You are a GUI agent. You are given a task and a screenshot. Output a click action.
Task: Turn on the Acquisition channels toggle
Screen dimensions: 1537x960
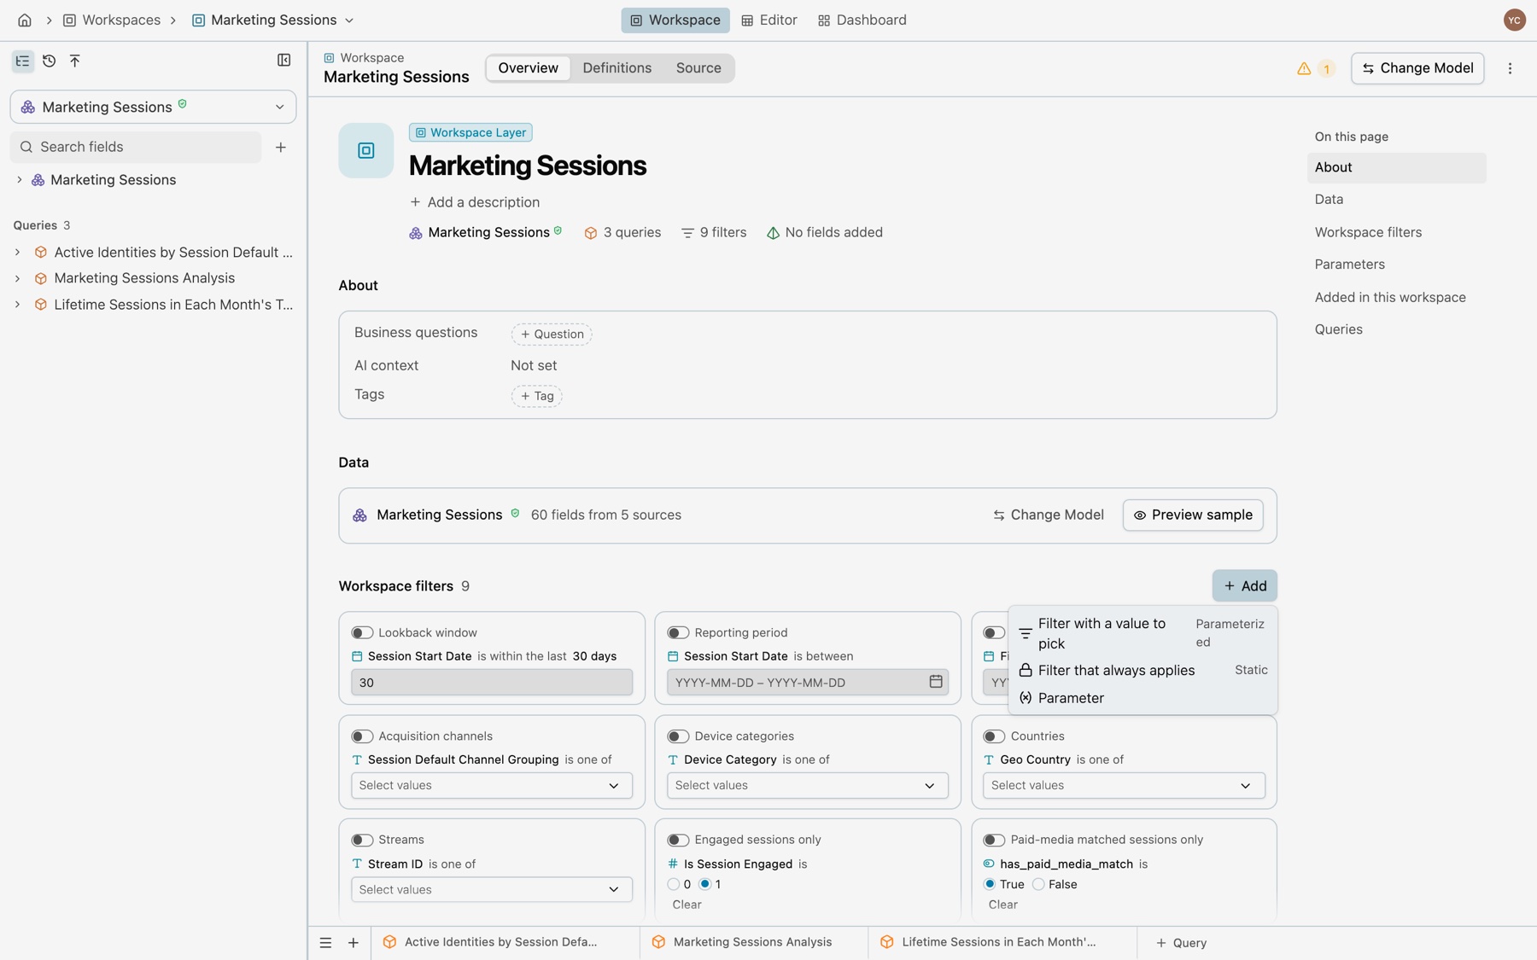362,736
